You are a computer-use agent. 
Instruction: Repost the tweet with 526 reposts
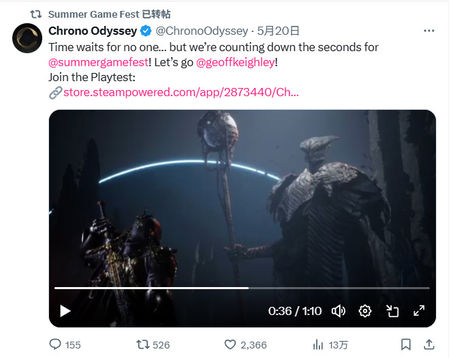click(x=143, y=344)
